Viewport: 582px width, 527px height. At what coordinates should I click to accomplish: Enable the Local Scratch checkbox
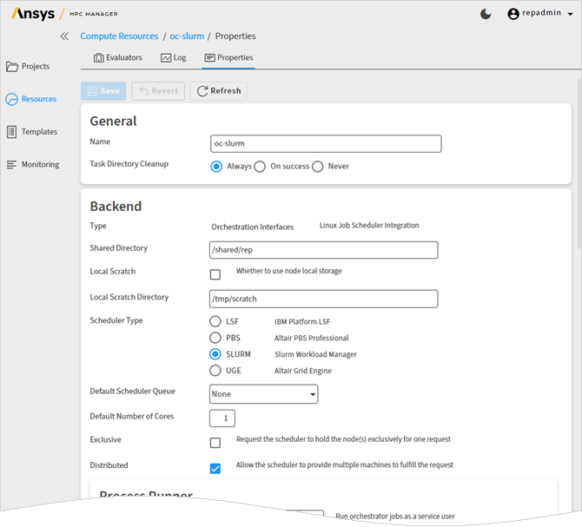(215, 274)
